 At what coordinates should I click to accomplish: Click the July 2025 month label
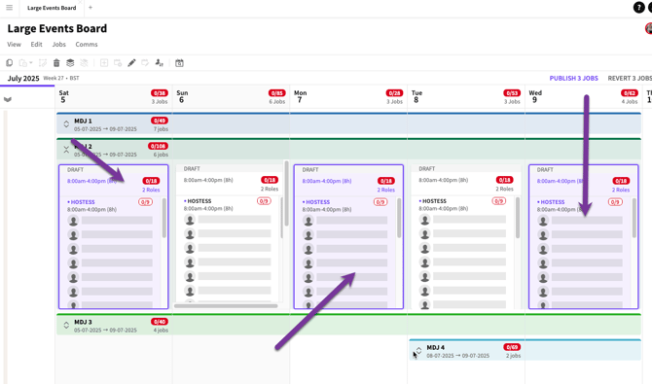coord(23,78)
